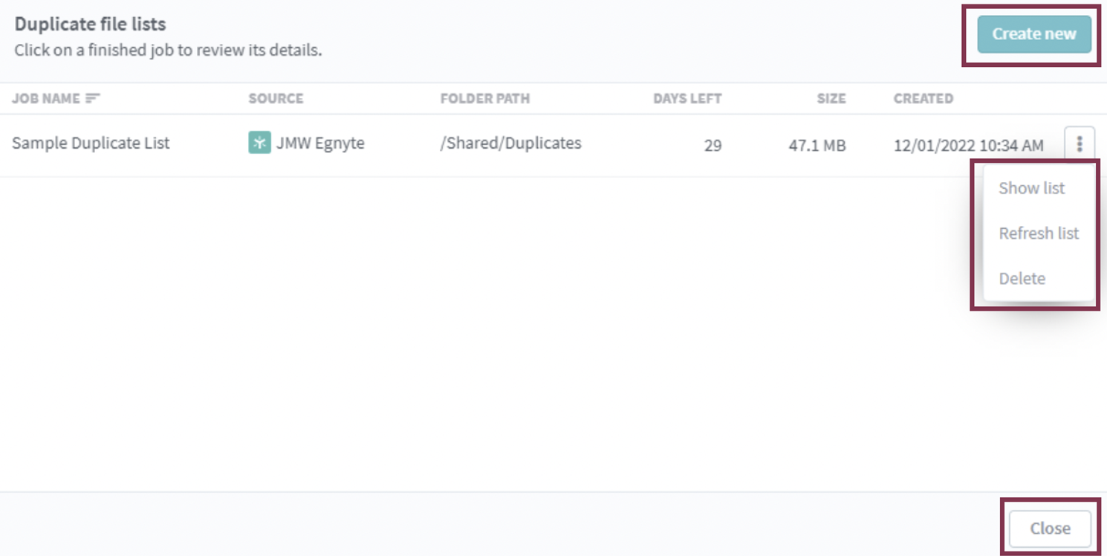
Task: Click the CREATED column header
Action: (923, 98)
